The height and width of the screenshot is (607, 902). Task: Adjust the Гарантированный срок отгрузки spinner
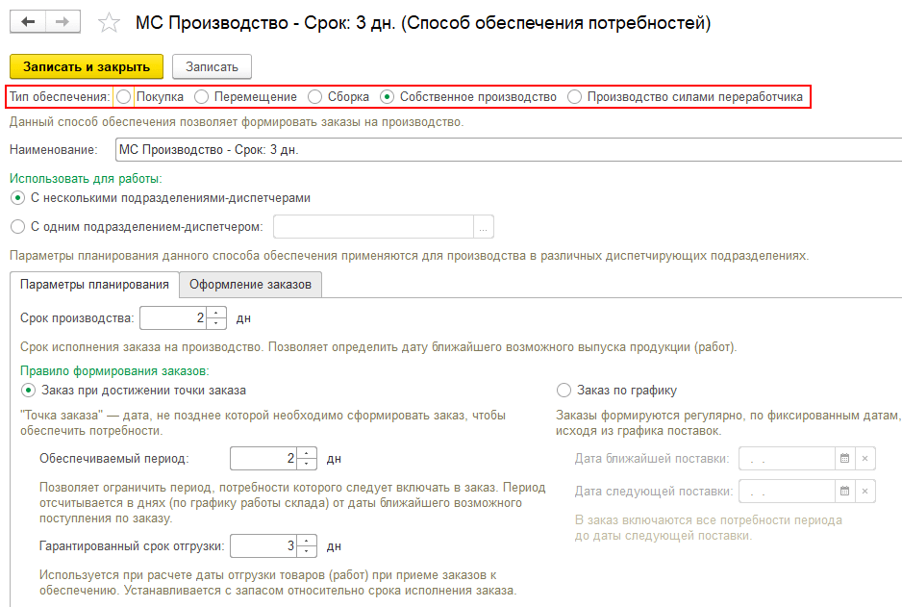(308, 546)
